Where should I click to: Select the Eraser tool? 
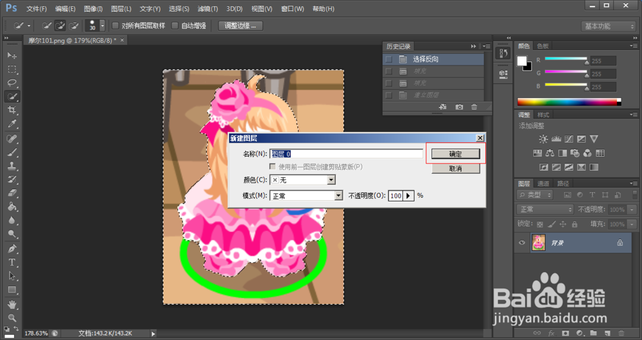(12, 193)
